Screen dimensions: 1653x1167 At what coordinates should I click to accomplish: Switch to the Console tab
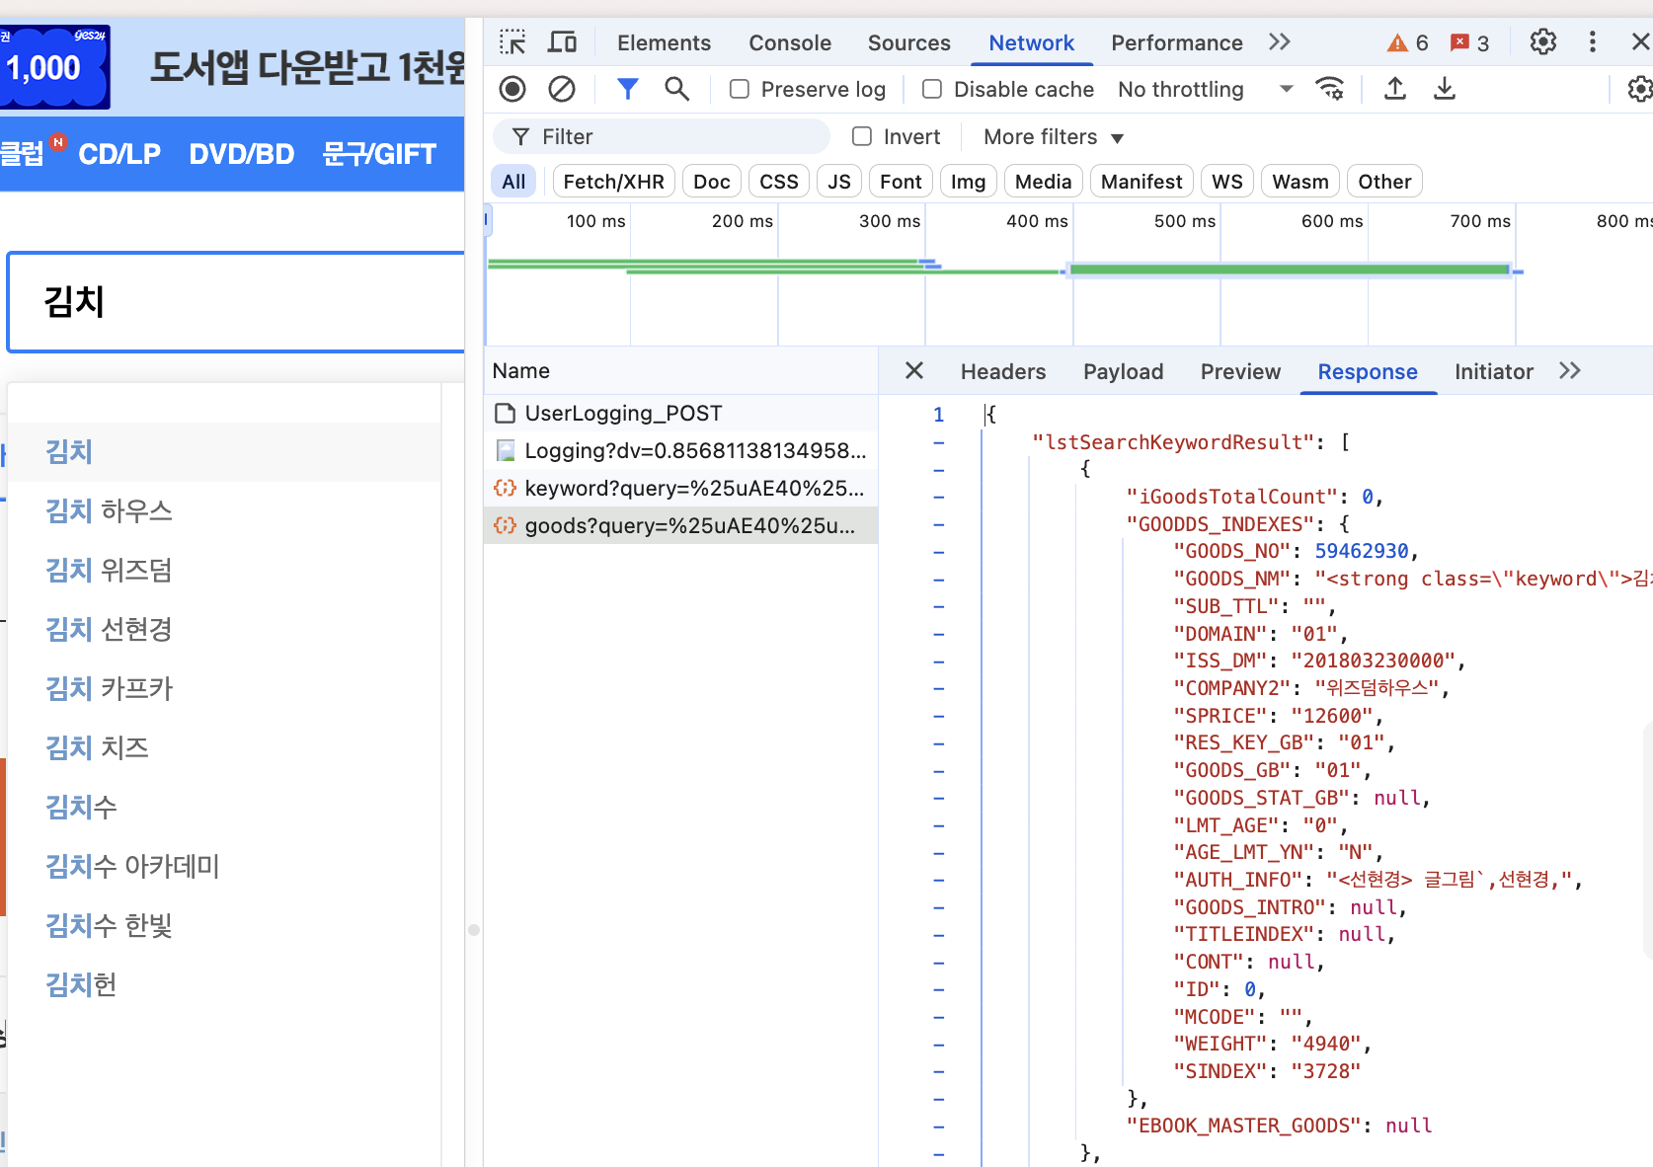(790, 42)
